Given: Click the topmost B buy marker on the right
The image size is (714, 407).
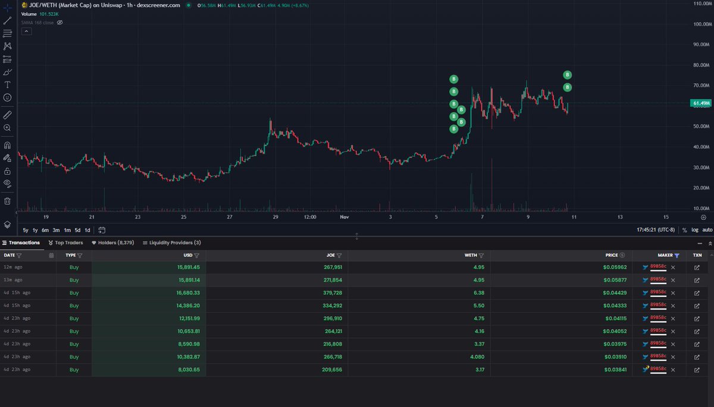Looking at the screenshot, I should pos(567,75).
